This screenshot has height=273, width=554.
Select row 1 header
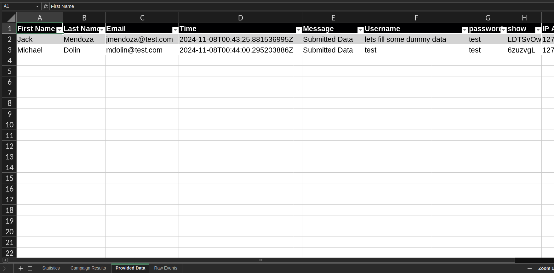tap(9, 29)
